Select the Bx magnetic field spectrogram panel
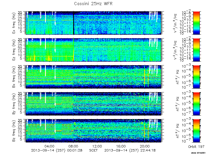The width and height of the screenshot is (206, 154). pos(93,77)
